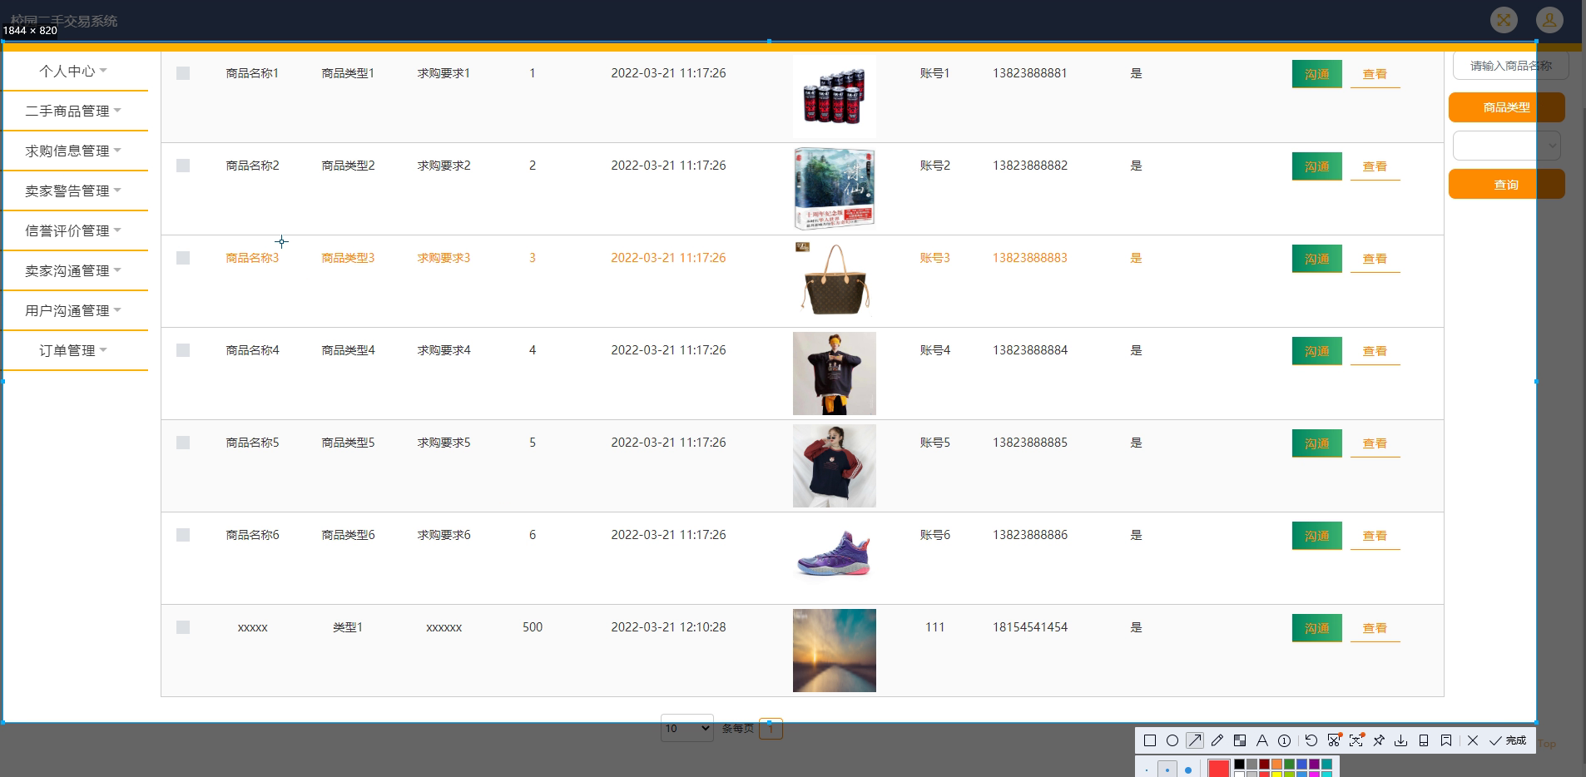
Task: Choose the largest pen size dot
Action: tap(1188, 770)
